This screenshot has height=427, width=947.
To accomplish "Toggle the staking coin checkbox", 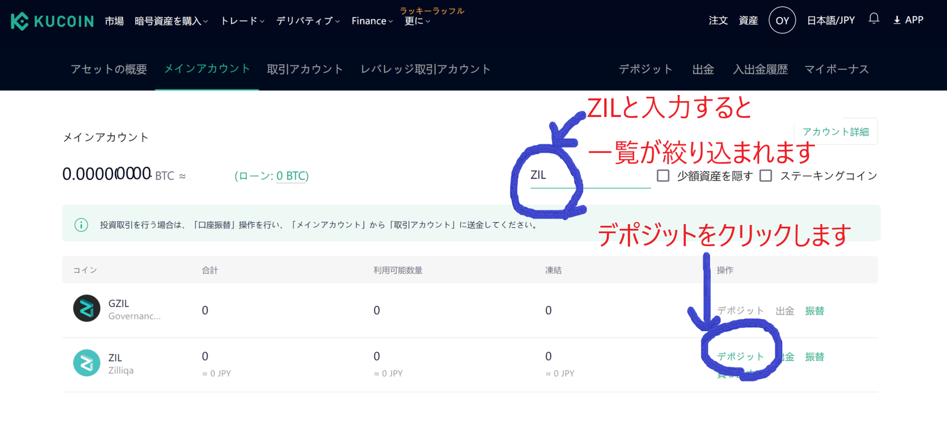I will (766, 176).
